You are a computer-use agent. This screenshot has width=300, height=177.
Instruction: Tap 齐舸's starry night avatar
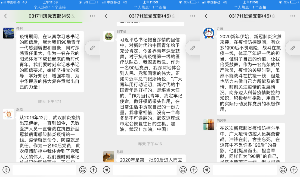click(x=8, y=33)
